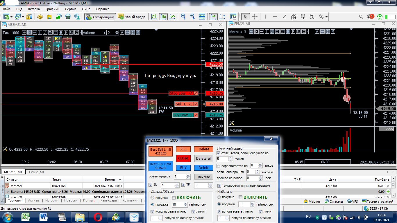397x223 pixels.
Task: Open the Вставка menu
Action: coord(34,9)
